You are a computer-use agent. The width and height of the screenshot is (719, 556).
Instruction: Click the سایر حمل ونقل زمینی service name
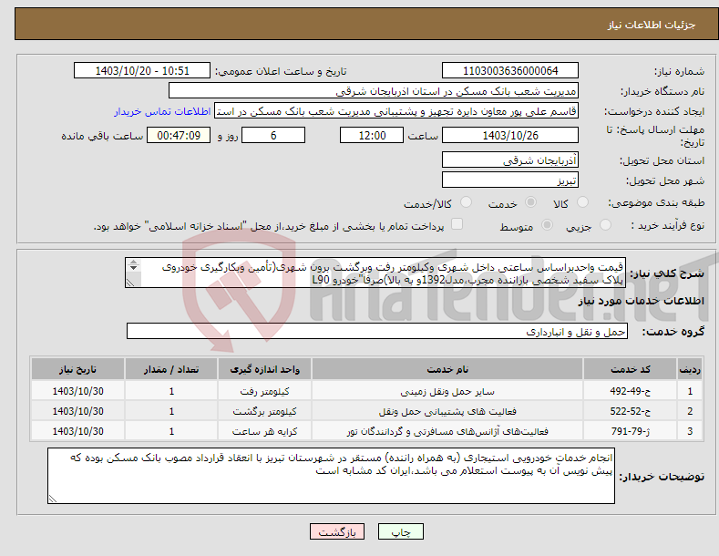coord(447,391)
